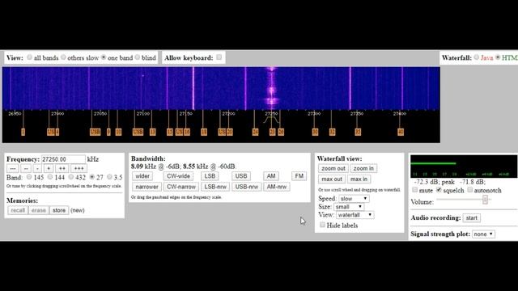Viewport: 518px width, 291px height.
Task: Switch to FM mode
Action: pos(299,176)
